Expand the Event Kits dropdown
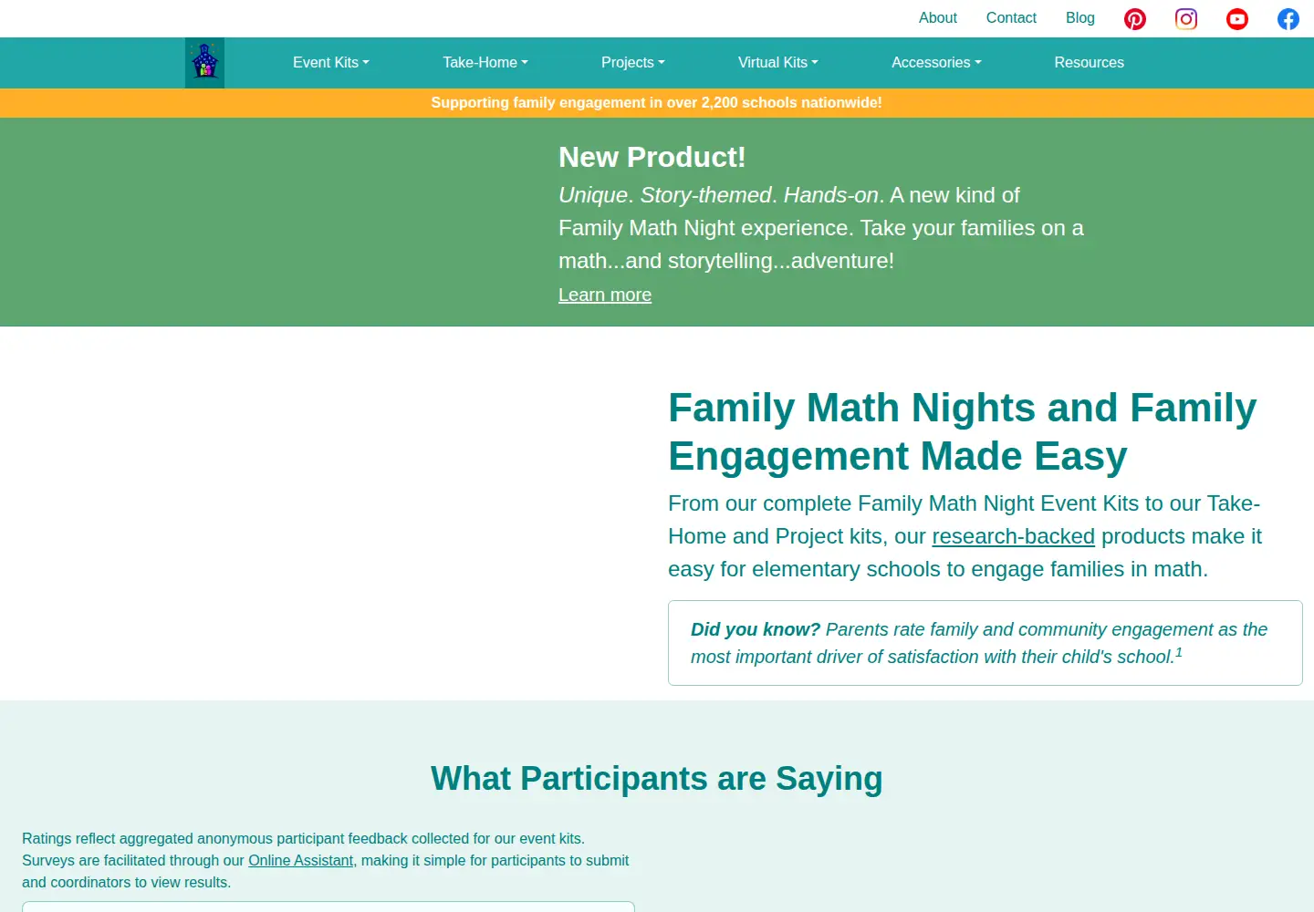Viewport: 1314px width, 912px height. point(331,63)
